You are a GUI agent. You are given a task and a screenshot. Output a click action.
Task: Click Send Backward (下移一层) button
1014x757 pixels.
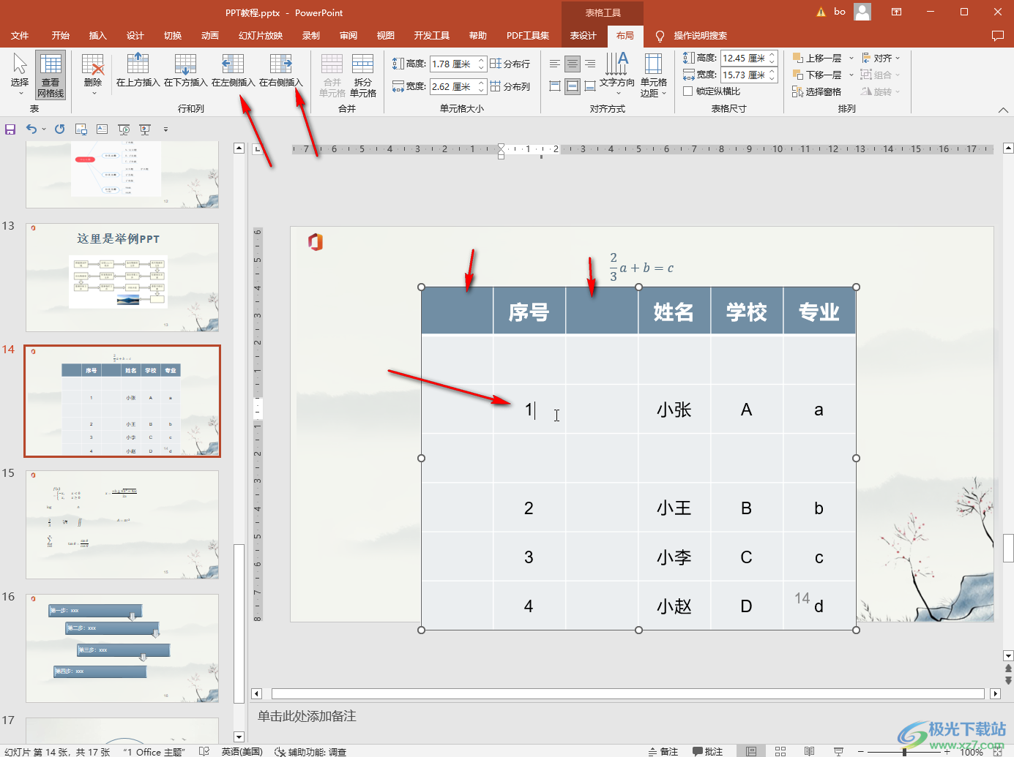817,75
